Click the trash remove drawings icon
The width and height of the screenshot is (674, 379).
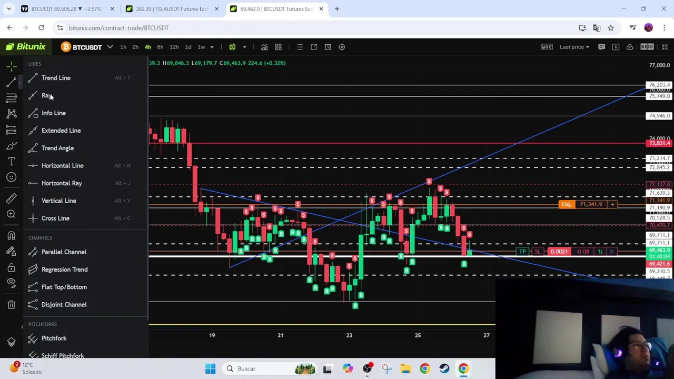pos(12,304)
